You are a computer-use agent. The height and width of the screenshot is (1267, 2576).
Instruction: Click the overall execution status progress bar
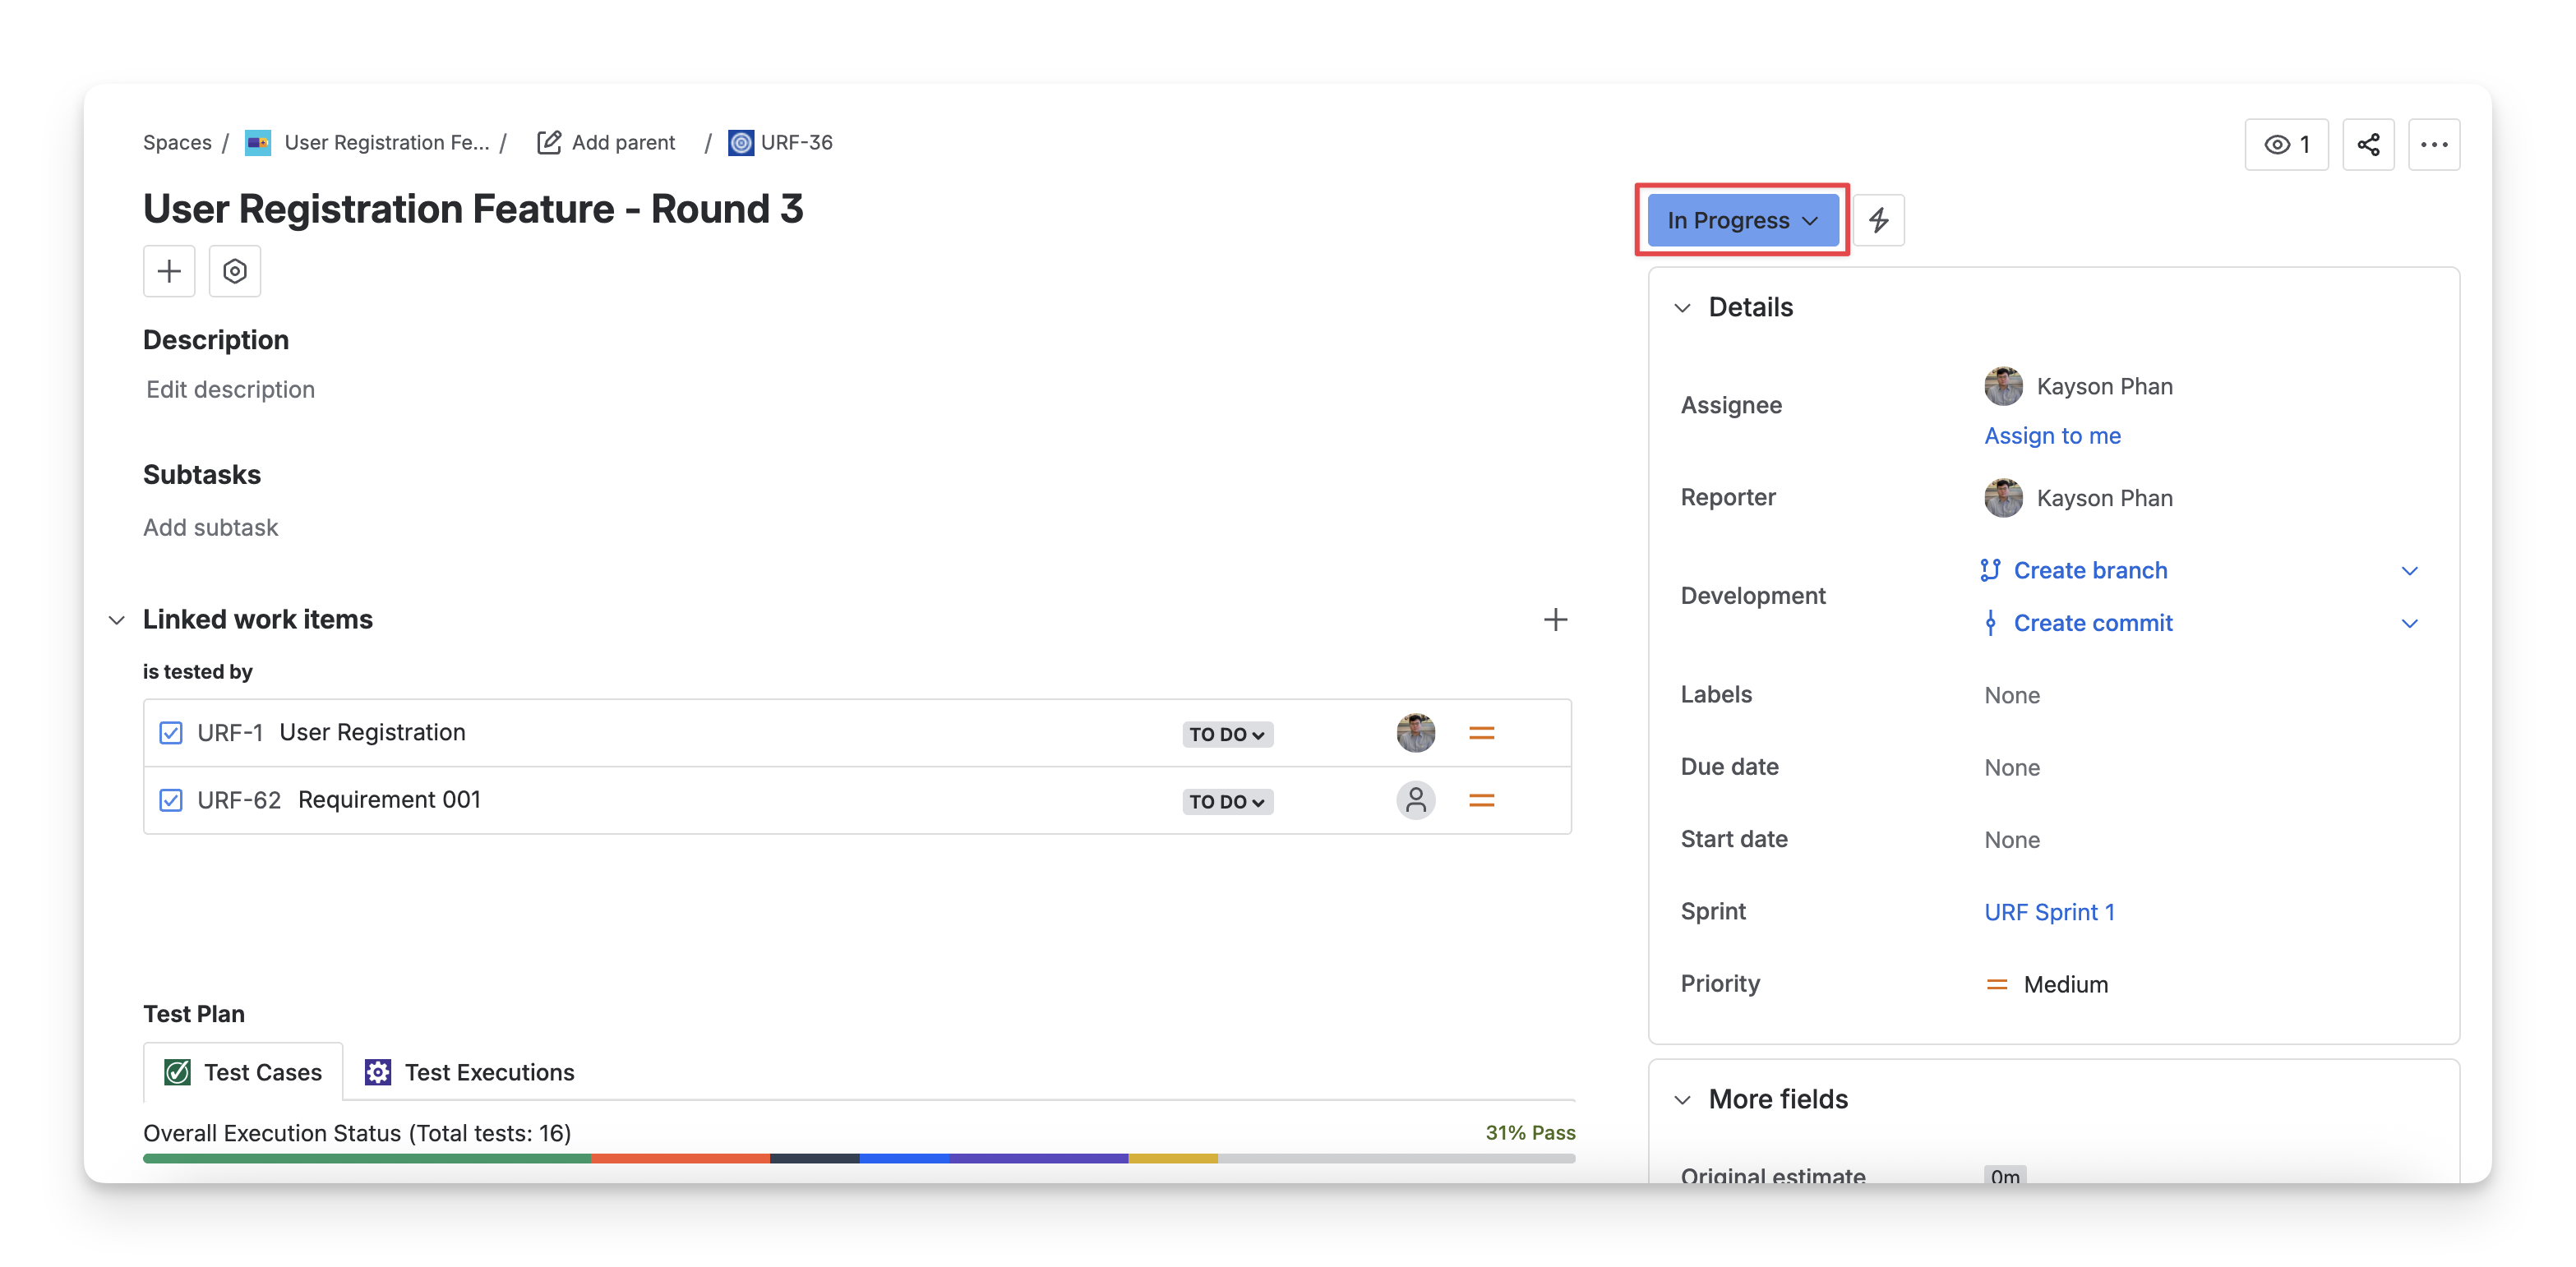pyautogui.click(x=858, y=1158)
